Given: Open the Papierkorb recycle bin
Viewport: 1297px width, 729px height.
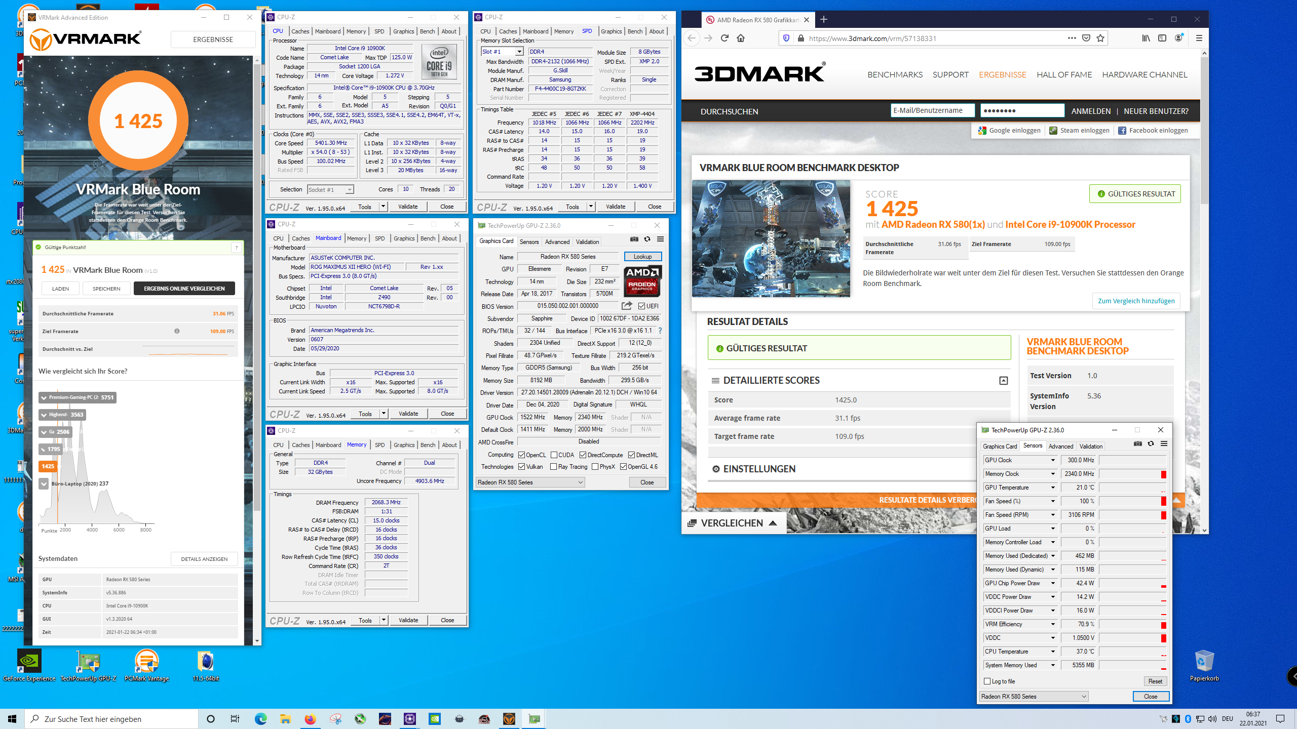Looking at the screenshot, I should (1204, 666).
